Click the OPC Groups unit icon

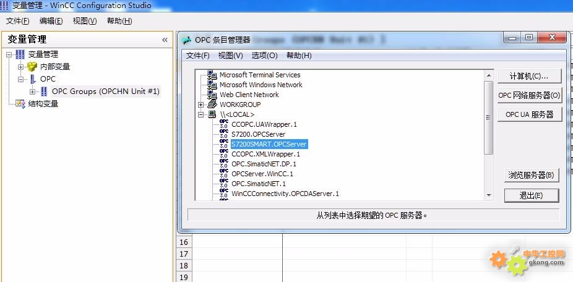point(44,92)
